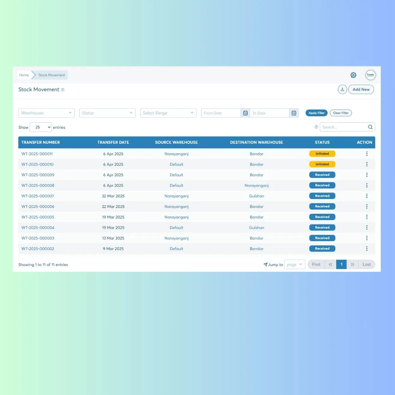Open action menu for WT-2025-000011
Viewport: 395px width, 395px height.
click(367, 154)
